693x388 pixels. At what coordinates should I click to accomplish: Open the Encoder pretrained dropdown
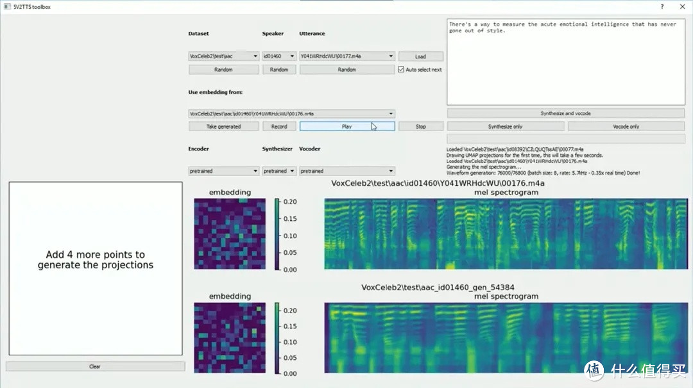[224, 171]
